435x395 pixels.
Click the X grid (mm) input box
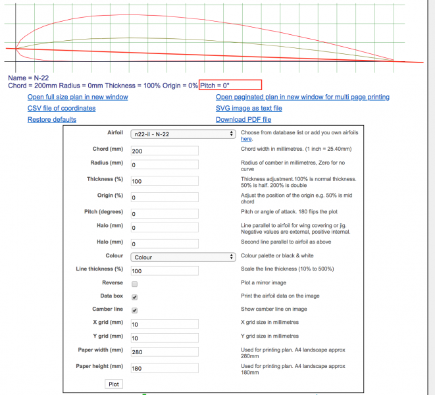coord(164,324)
